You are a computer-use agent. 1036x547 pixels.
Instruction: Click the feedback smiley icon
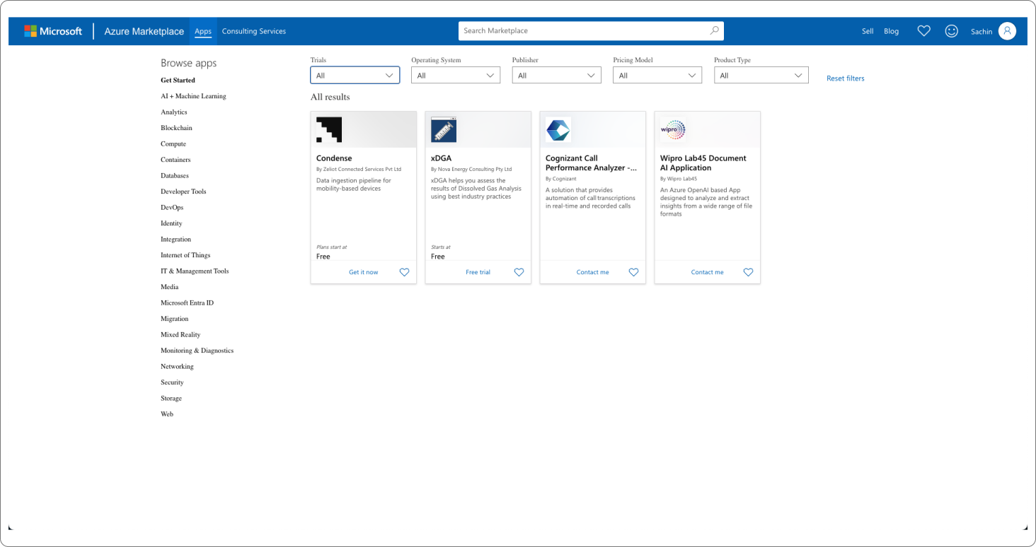point(952,31)
